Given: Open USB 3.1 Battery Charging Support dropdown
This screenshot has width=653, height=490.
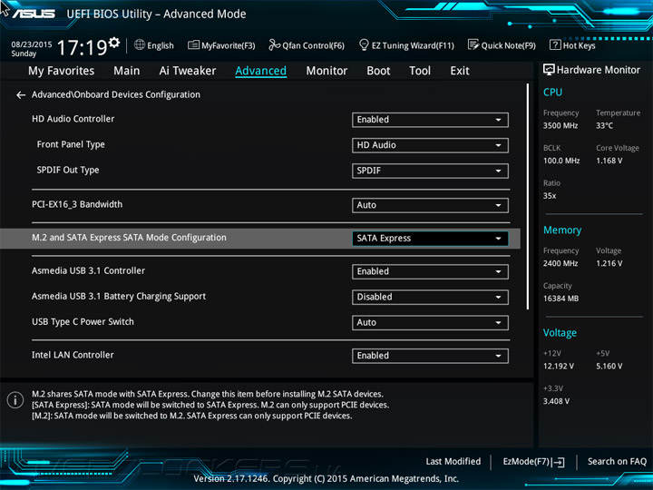Looking at the screenshot, I should (x=430, y=297).
